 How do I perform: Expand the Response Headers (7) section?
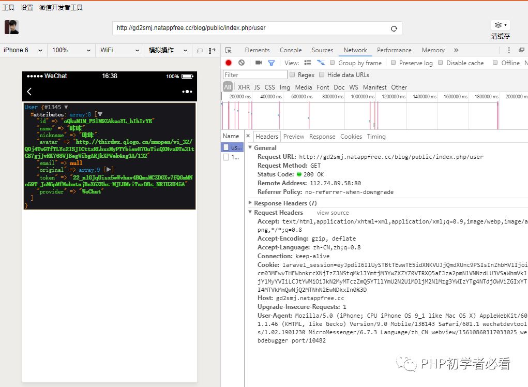point(285,203)
